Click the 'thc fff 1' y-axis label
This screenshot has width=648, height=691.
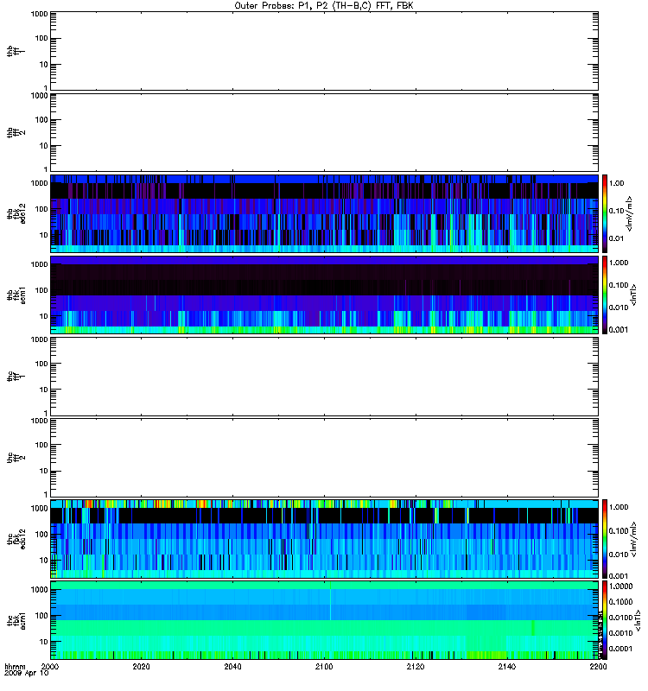16,377
